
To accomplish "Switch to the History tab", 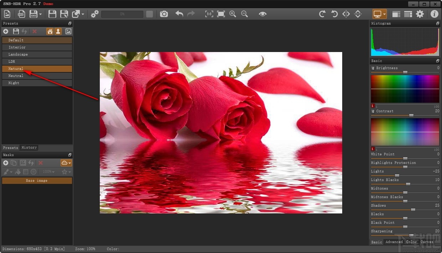I will [29, 148].
